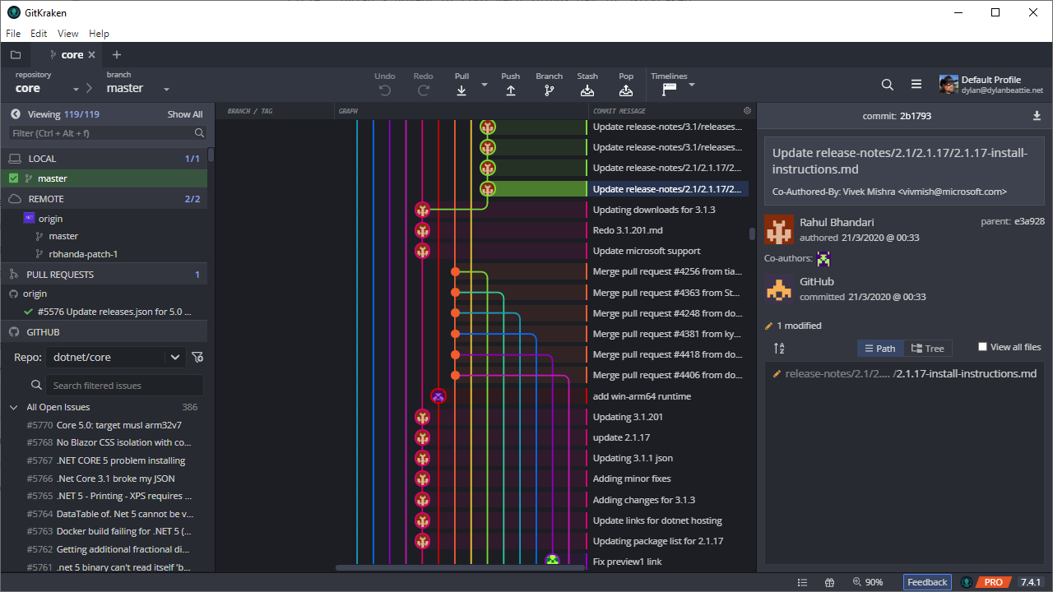Click the Feedback button
This screenshot has height=592, width=1053.
[x=927, y=582]
